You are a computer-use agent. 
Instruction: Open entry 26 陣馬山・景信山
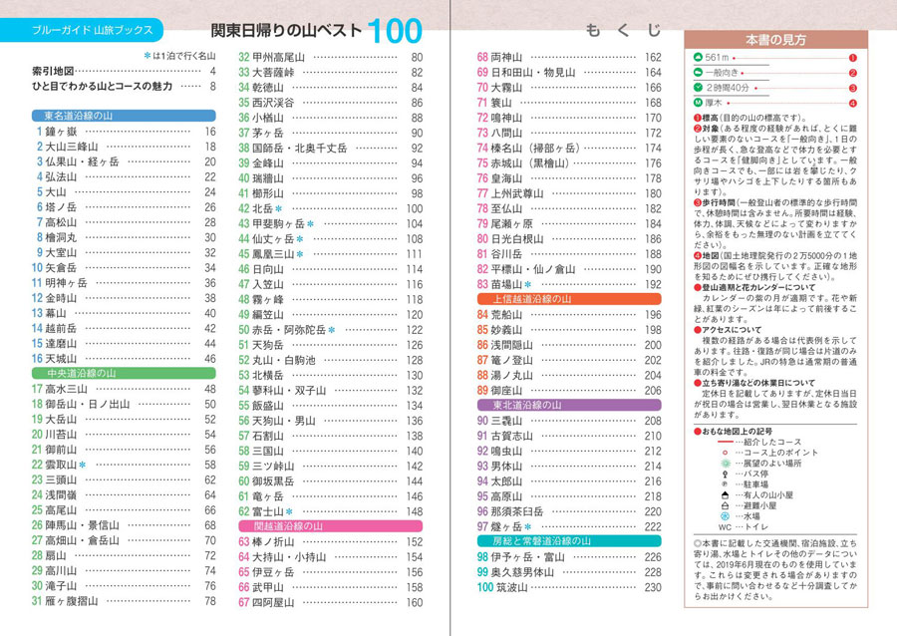pos(124,525)
